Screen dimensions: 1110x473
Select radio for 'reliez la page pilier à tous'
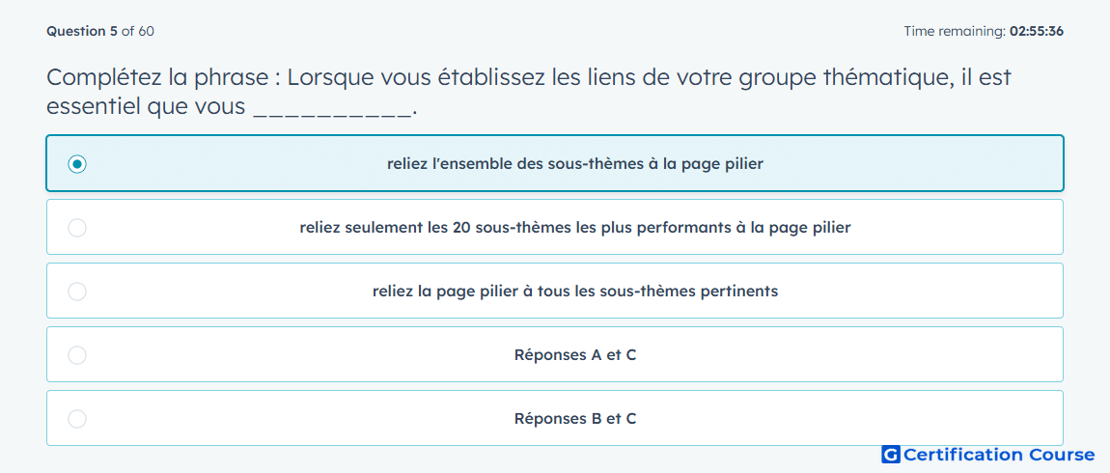click(x=77, y=292)
